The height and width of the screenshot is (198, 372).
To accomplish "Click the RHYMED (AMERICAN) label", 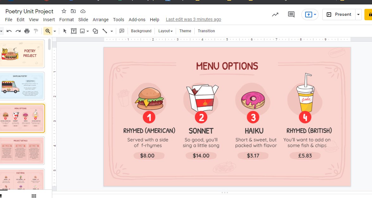I will (x=149, y=131).
